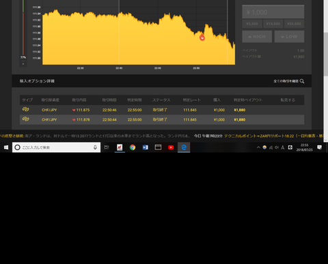This screenshot has height=264, width=328.
Task: Toggle the IME input mode A indicator
Action: coord(283,147)
